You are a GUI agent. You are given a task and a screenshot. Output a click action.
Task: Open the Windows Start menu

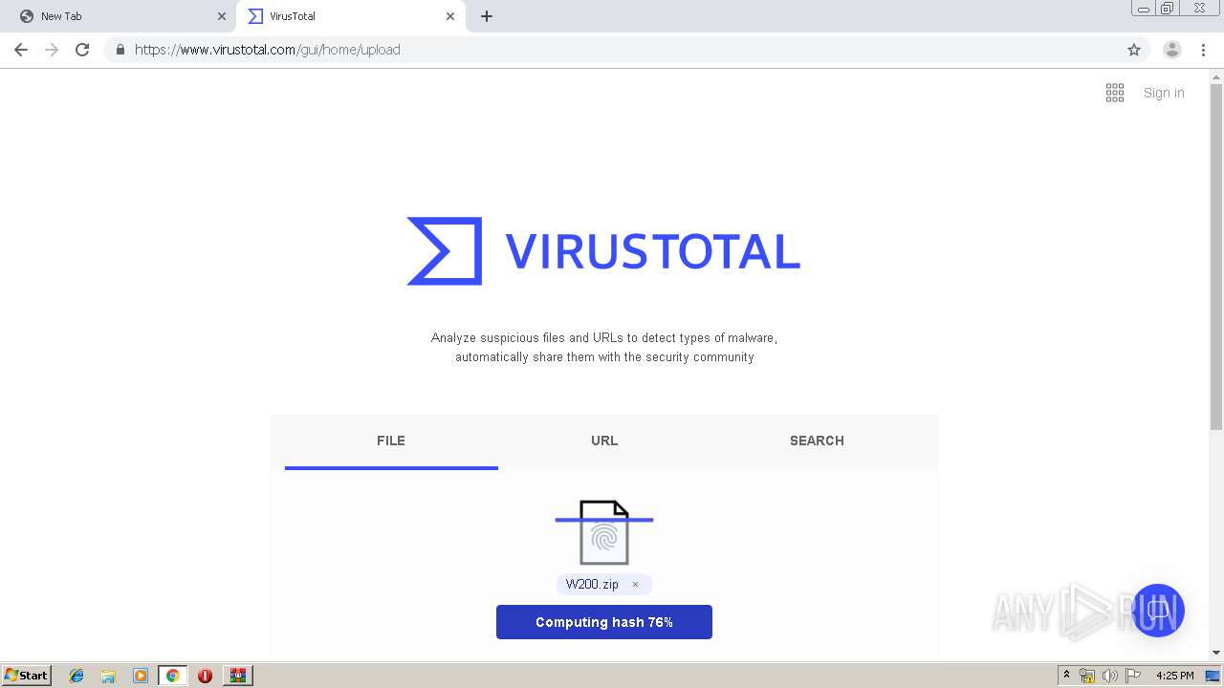tap(27, 676)
